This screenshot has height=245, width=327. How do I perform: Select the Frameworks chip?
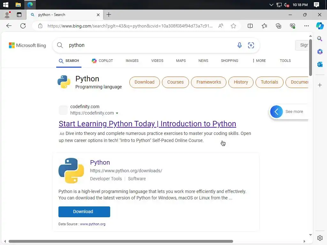point(209,82)
